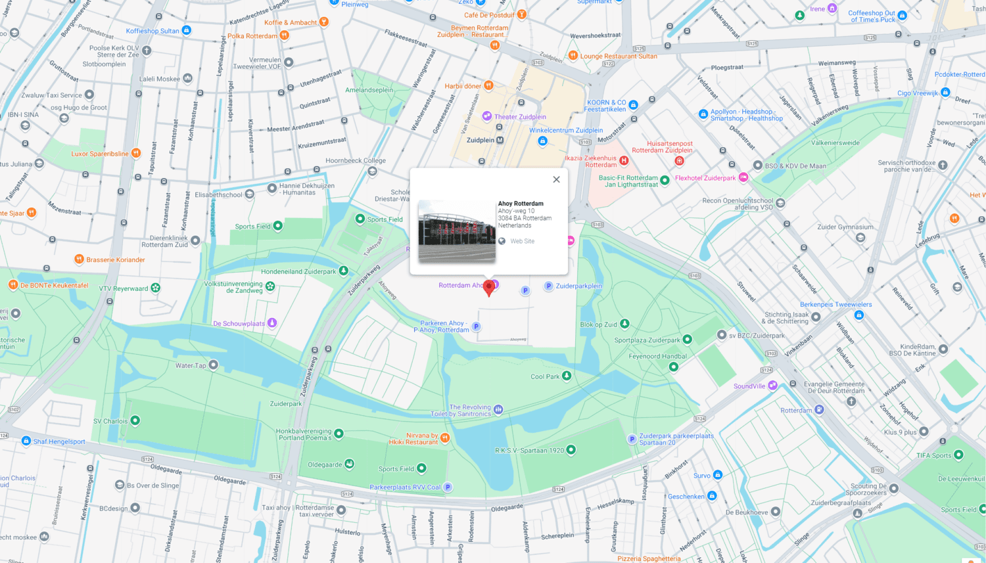Image resolution: width=986 pixels, height=563 pixels.
Task: Click Hondeneiland Zuiderpark park icon
Action: click(343, 271)
